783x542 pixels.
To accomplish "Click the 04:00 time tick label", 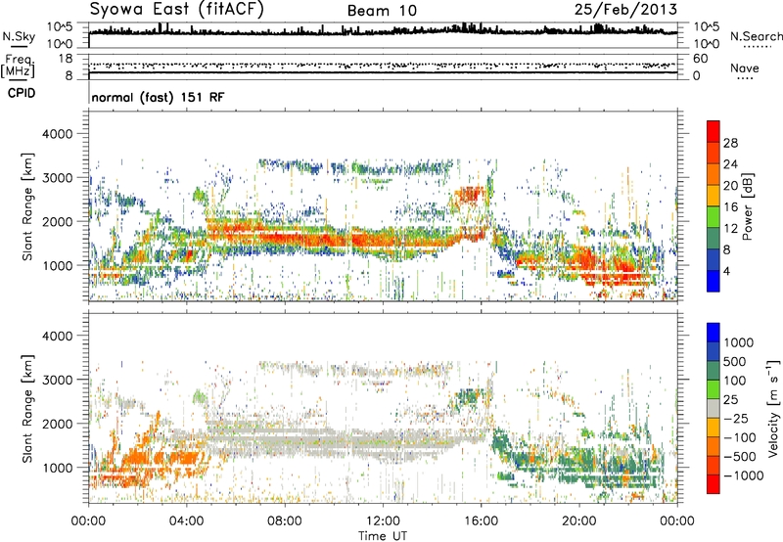I will click(186, 521).
